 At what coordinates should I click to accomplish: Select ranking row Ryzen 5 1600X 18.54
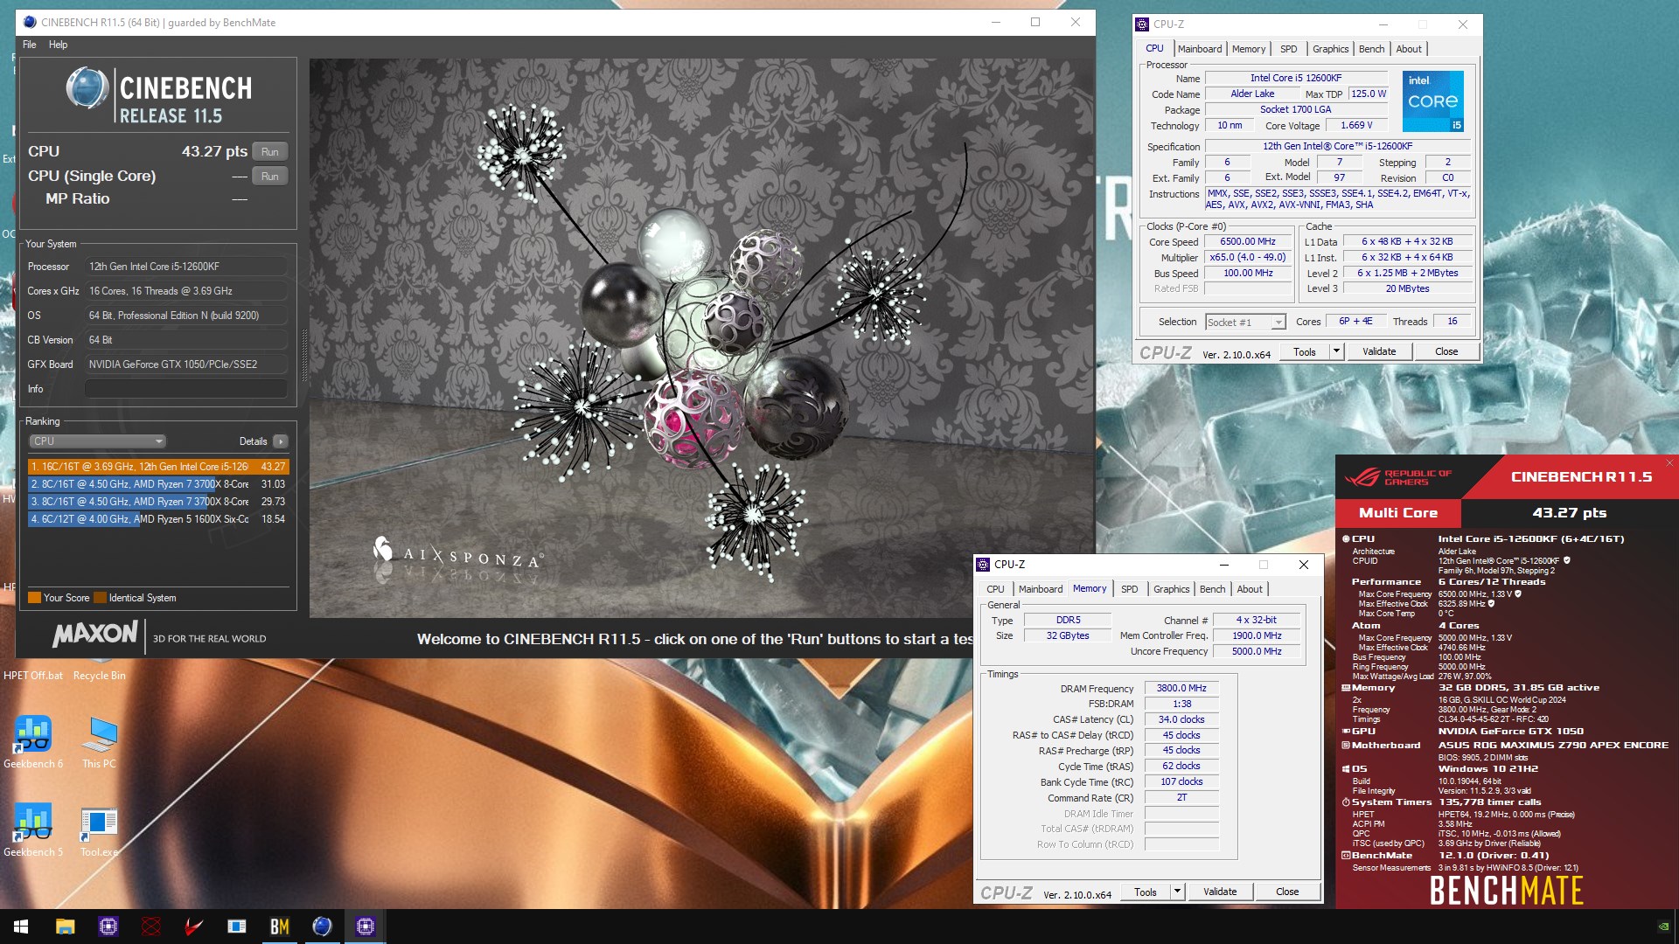(158, 519)
